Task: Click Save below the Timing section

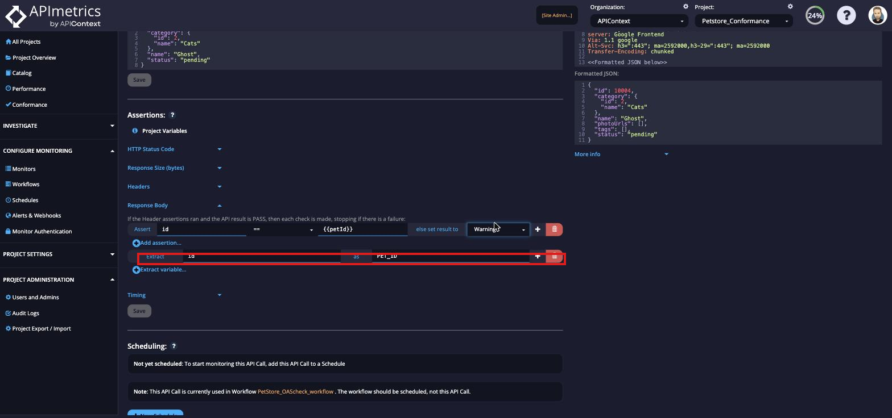Action: click(x=139, y=311)
